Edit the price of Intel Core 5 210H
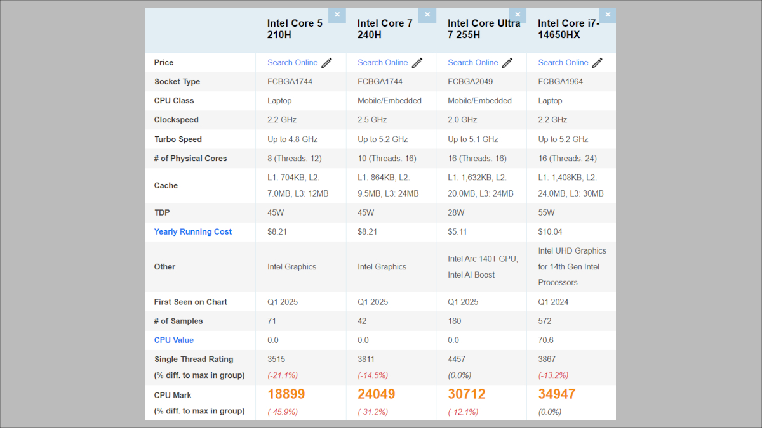 (x=326, y=62)
